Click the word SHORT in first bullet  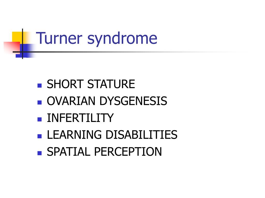pos(65,84)
